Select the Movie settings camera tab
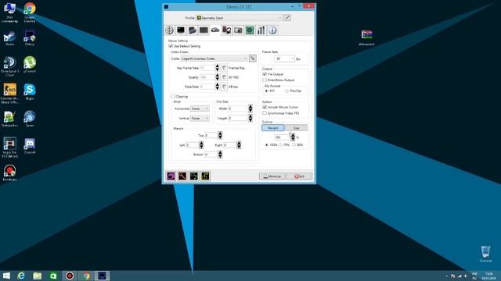501x281 pixels. point(215,30)
